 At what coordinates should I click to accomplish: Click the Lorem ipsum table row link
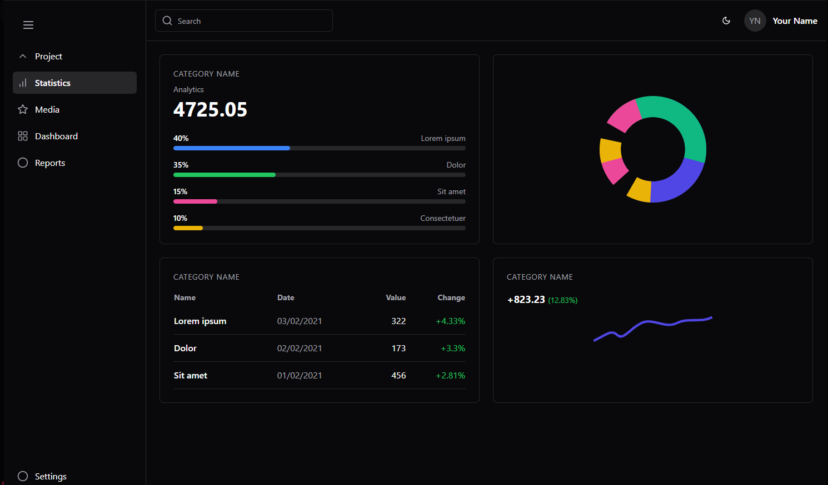pyautogui.click(x=200, y=321)
